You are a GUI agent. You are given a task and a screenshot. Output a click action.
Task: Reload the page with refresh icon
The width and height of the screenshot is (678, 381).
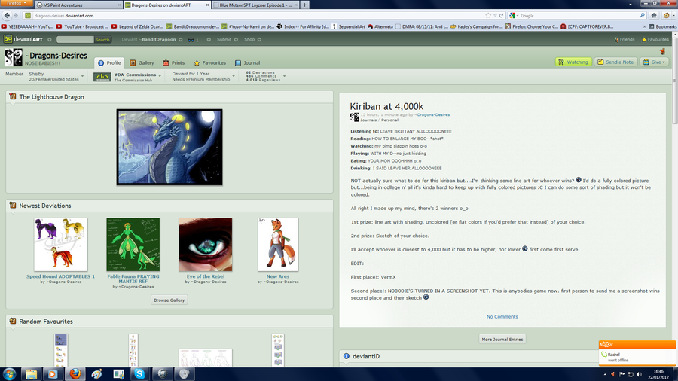(x=502, y=16)
